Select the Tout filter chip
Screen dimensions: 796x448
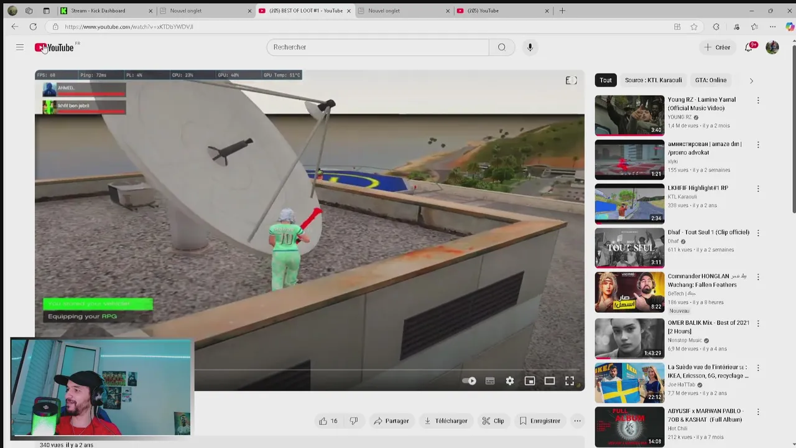[x=606, y=80]
